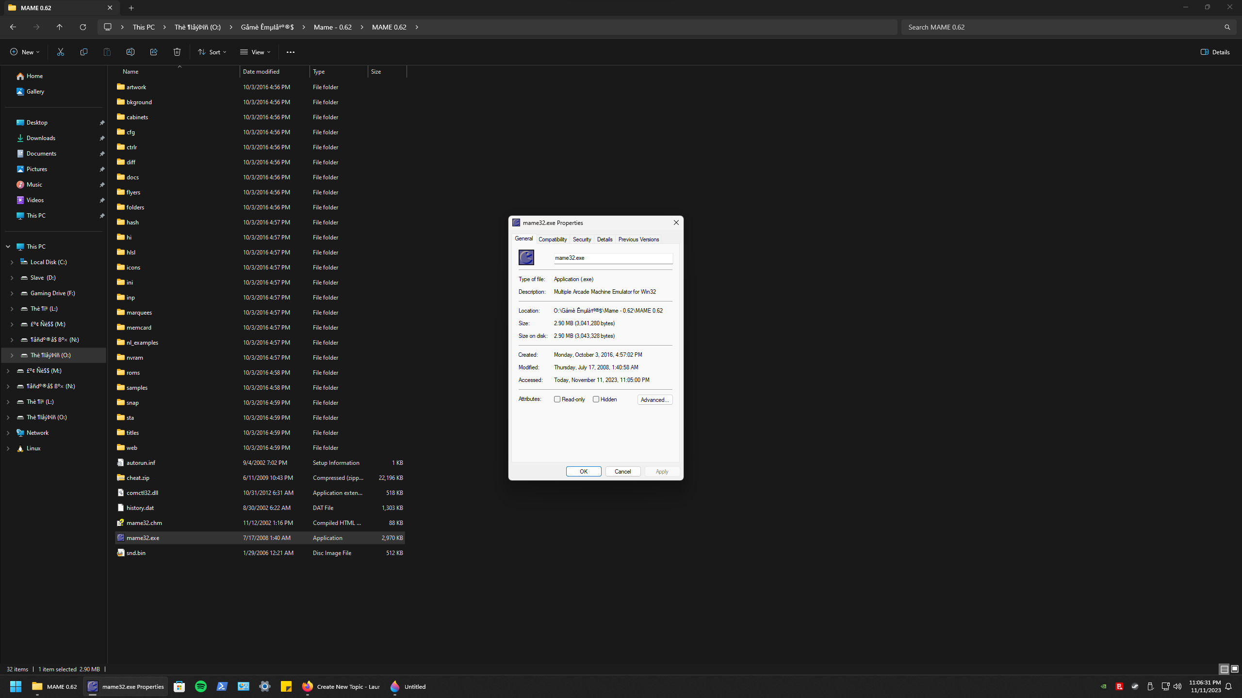1242x698 pixels.
Task: Open the notifications bell icon
Action: (1228, 686)
